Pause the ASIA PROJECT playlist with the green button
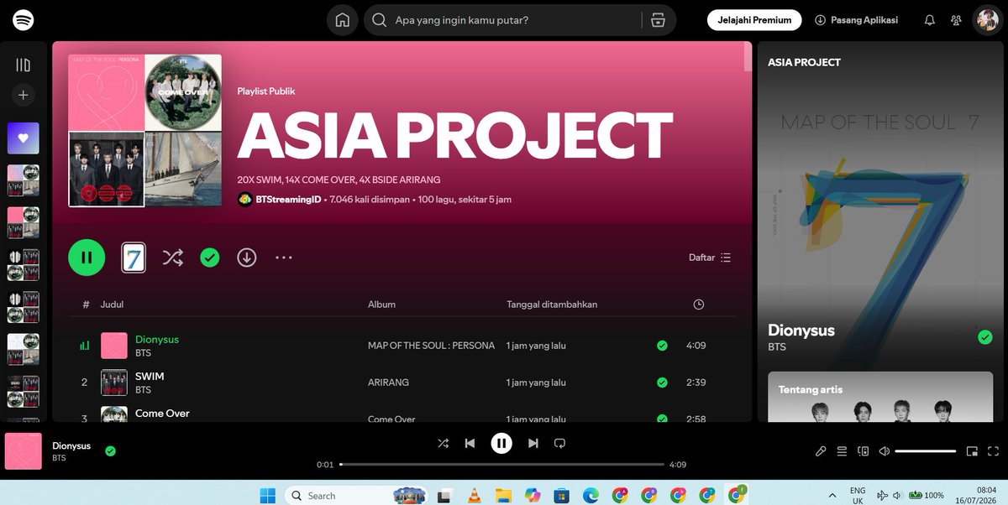The image size is (1008, 505). [87, 258]
